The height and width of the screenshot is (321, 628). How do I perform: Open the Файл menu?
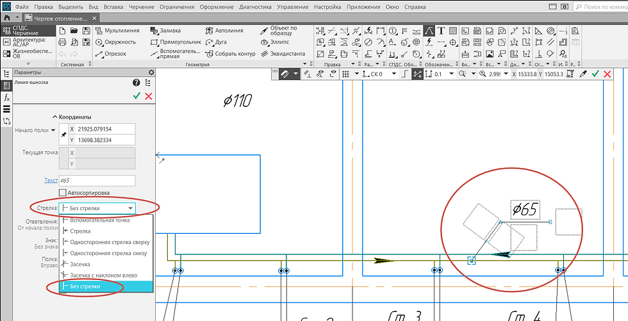tap(22, 7)
